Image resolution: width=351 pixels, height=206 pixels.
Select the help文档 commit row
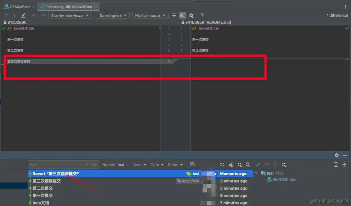(140, 203)
